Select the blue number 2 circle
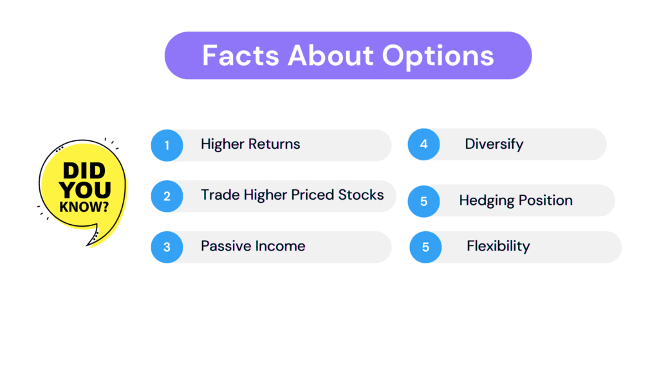This screenshot has height=371, width=659. [x=167, y=196]
